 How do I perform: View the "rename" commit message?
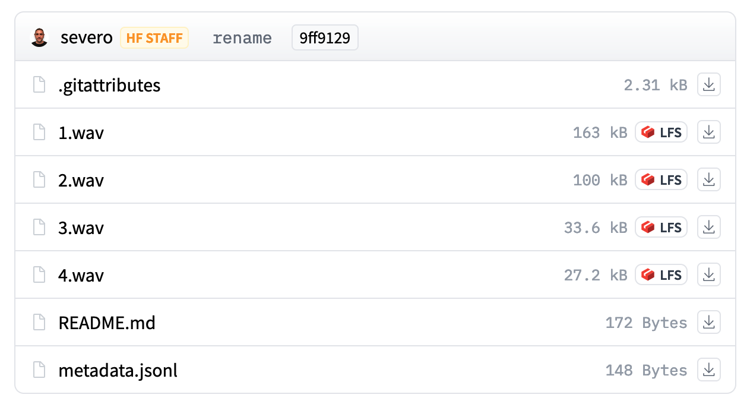242,39
